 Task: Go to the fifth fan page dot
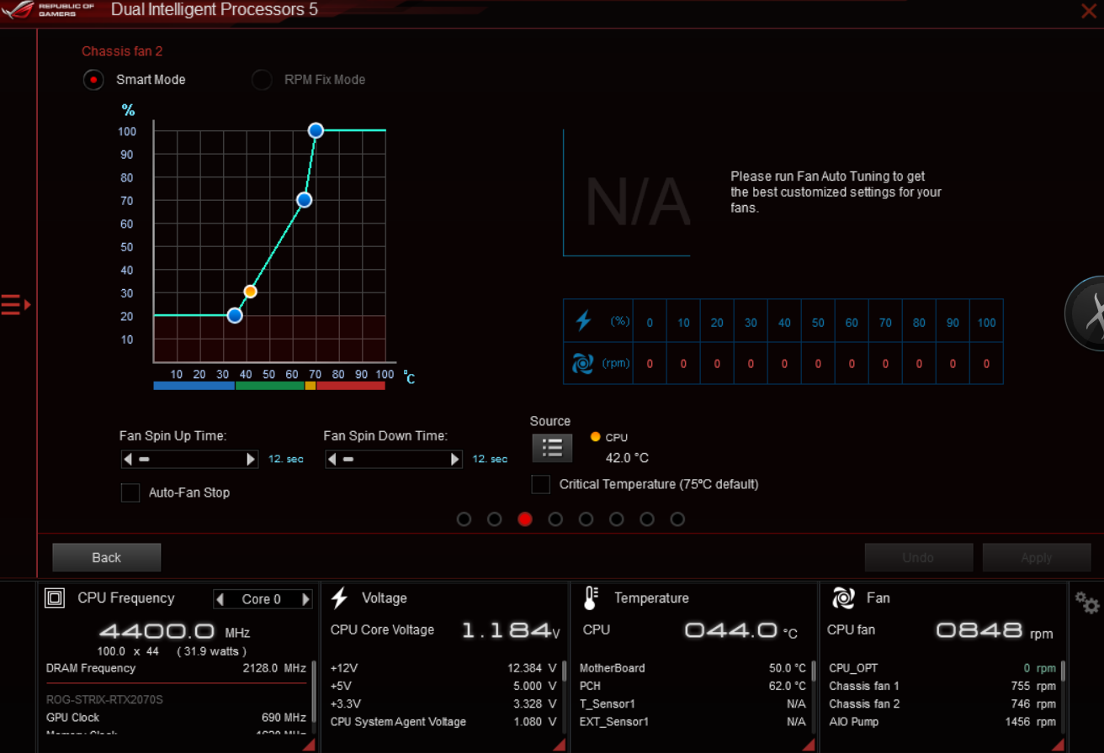click(x=586, y=519)
